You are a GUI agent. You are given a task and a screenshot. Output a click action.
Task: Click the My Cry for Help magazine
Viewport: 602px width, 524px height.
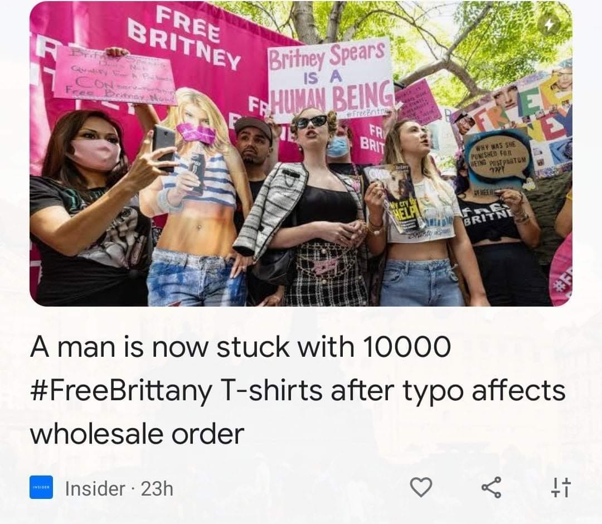click(x=395, y=198)
